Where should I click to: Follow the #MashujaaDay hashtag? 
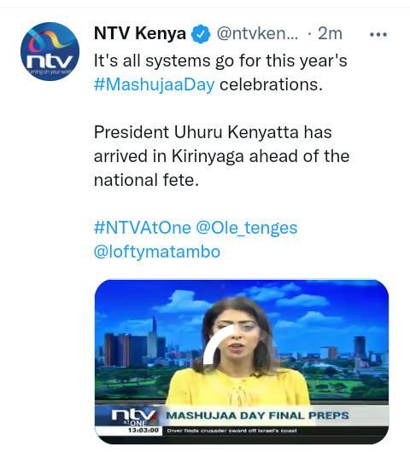tap(155, 84)
